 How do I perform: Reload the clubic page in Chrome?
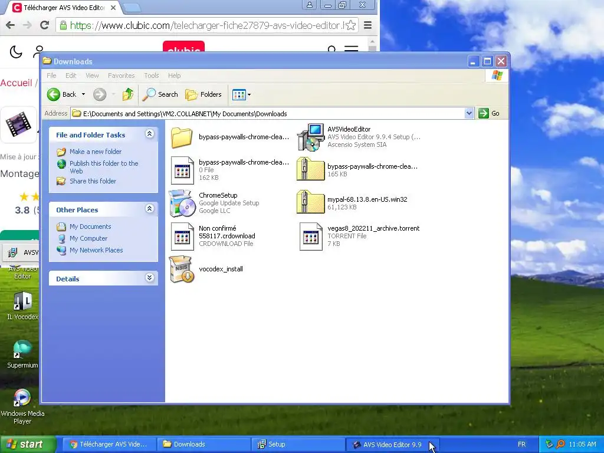pos(45,25)
